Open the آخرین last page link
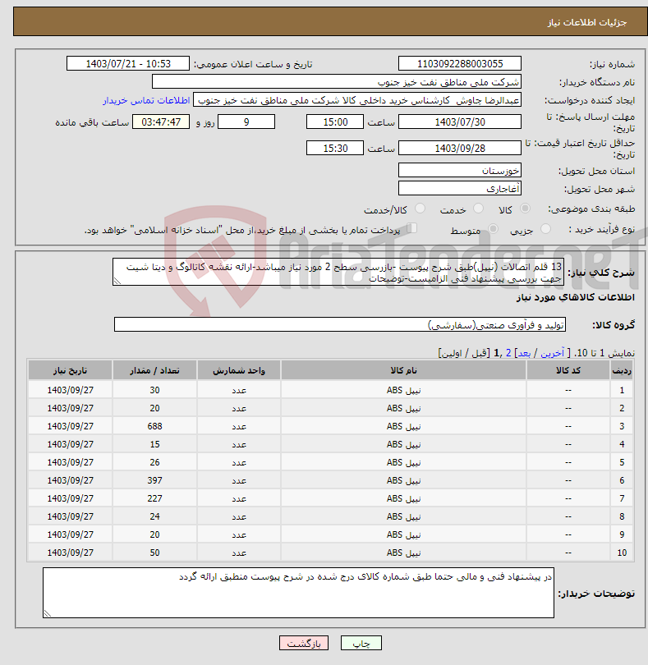 pyautogui.click(x=553, y=353)
